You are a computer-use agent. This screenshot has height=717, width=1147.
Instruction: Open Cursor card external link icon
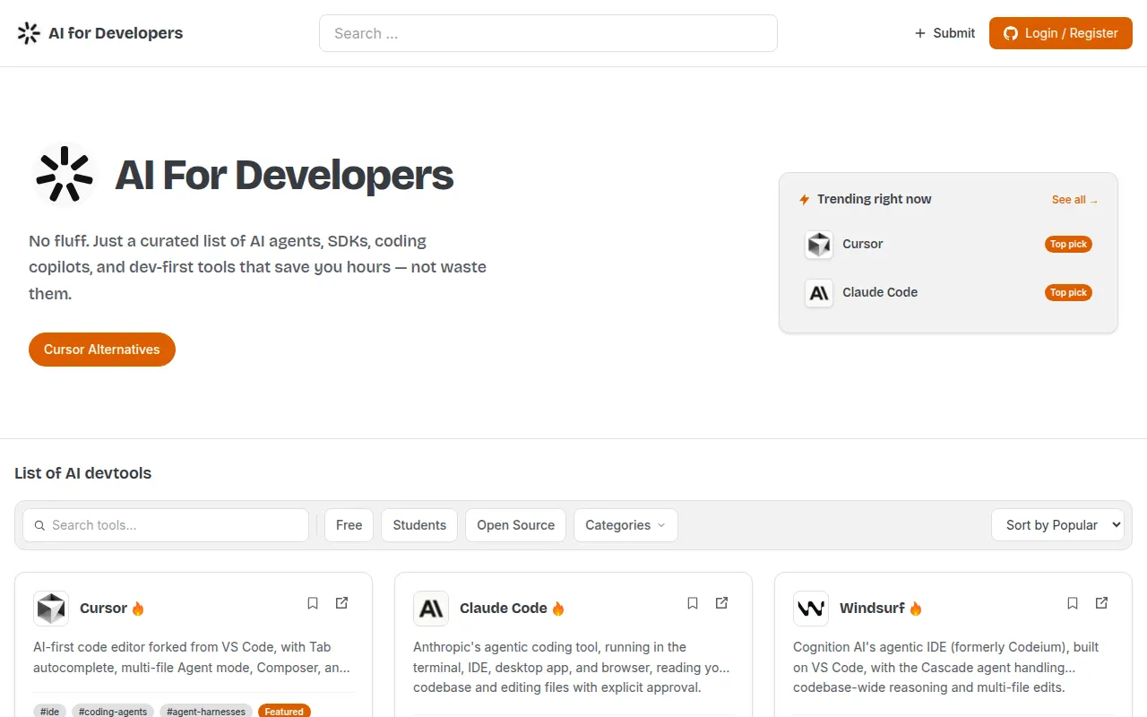tap(341, 603)
